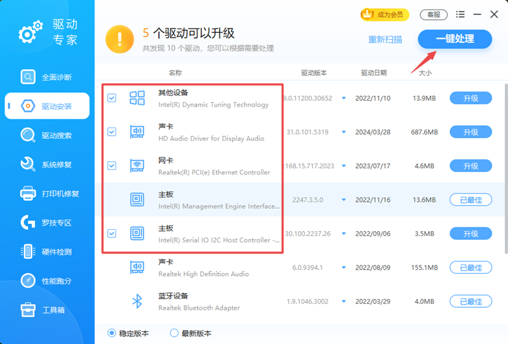Select the 驱动安装 sidebar section
This screenshot has width=508, height=344.
pyautogui.click(x=47, y=106)
